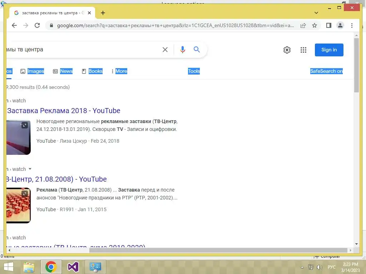This screenshot has height=274, width=366.
Task: Open the В-Центр, 21.08.2008 - YouTube result
Action: 56,179
